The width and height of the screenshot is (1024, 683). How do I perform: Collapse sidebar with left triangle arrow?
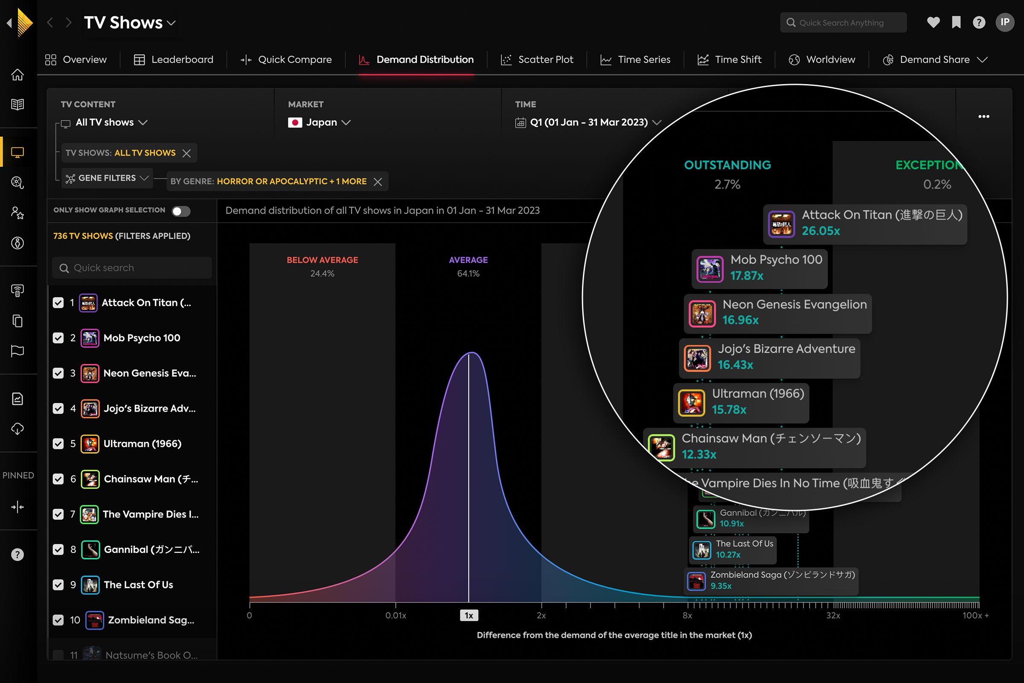(x=9, y=22)
